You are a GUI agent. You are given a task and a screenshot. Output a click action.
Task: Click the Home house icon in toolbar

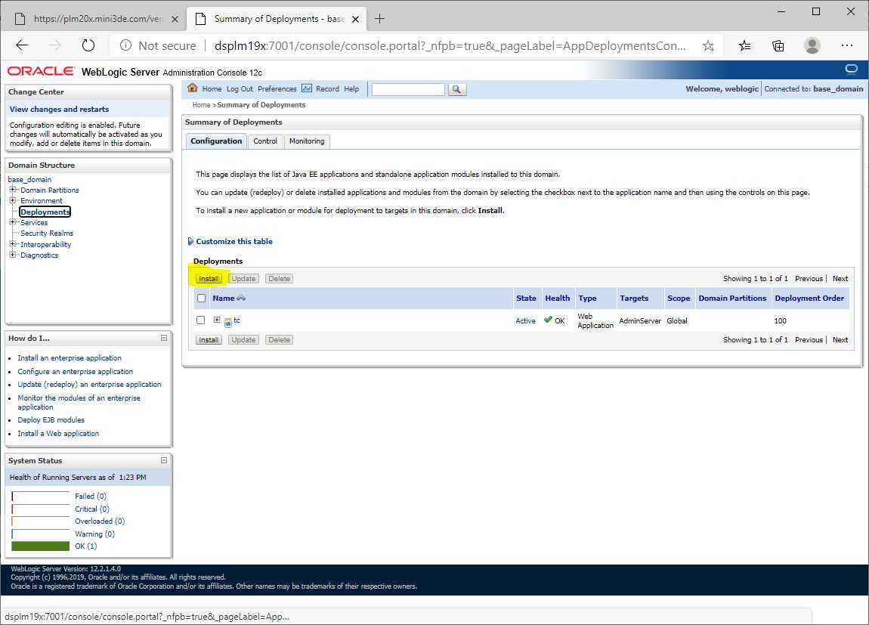[x=193, y=88]
